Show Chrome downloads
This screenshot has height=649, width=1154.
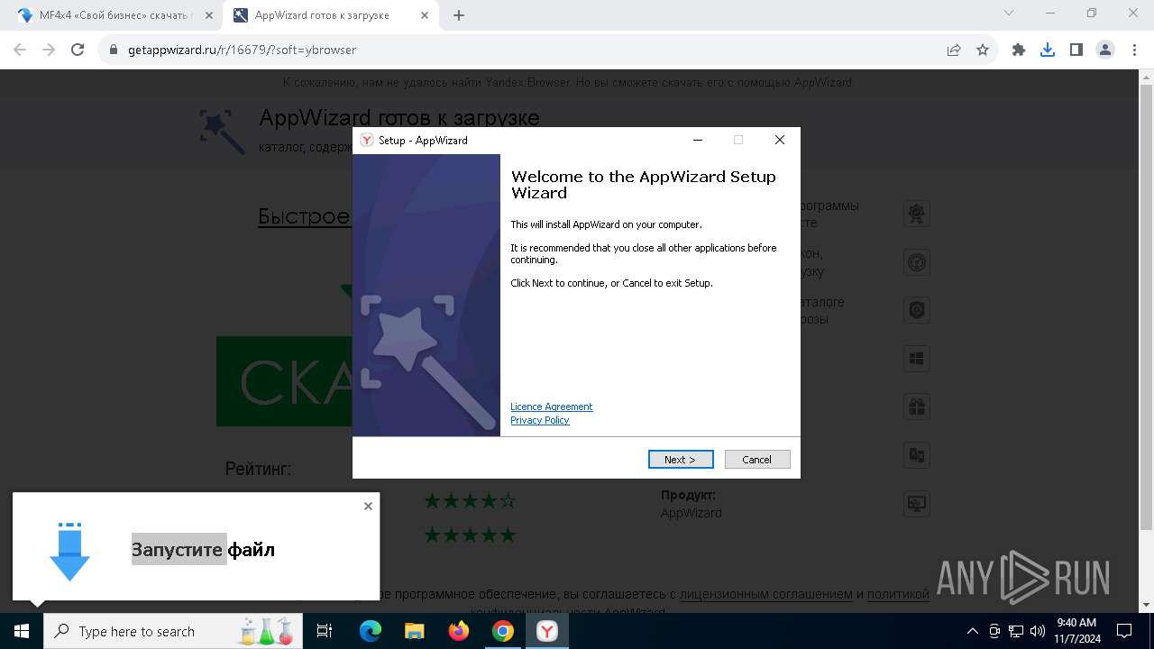point(1048,50)
